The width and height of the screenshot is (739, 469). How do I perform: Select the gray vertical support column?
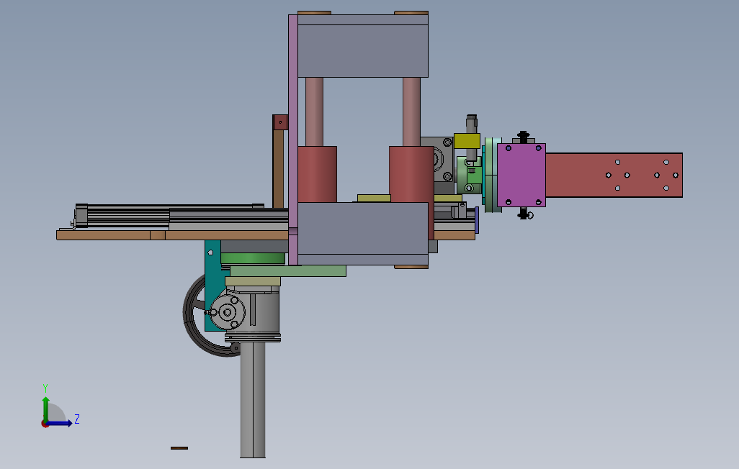253,399
